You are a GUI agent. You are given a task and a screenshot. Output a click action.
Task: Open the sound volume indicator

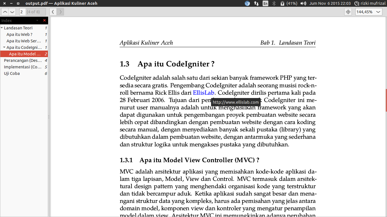click(303, 3)
